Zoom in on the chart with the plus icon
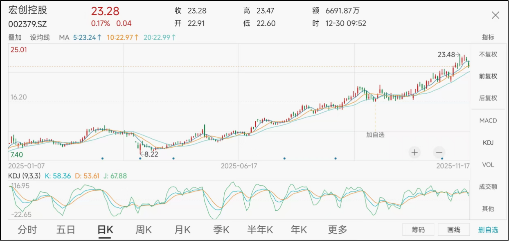The image size is (509, 241). 414,152
